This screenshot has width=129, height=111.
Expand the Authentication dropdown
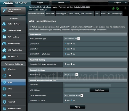(71, 75)
